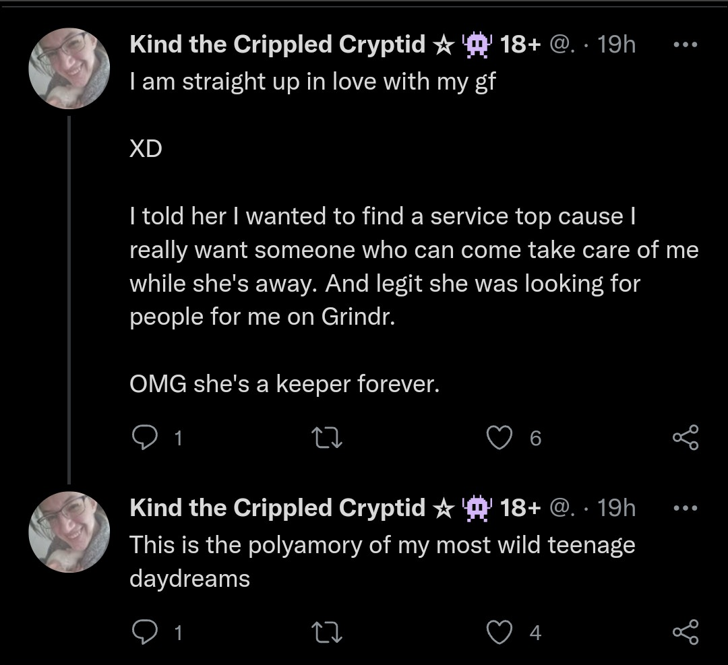Share the first tweet
The image size is (728, 665).
tap(686, 437)
